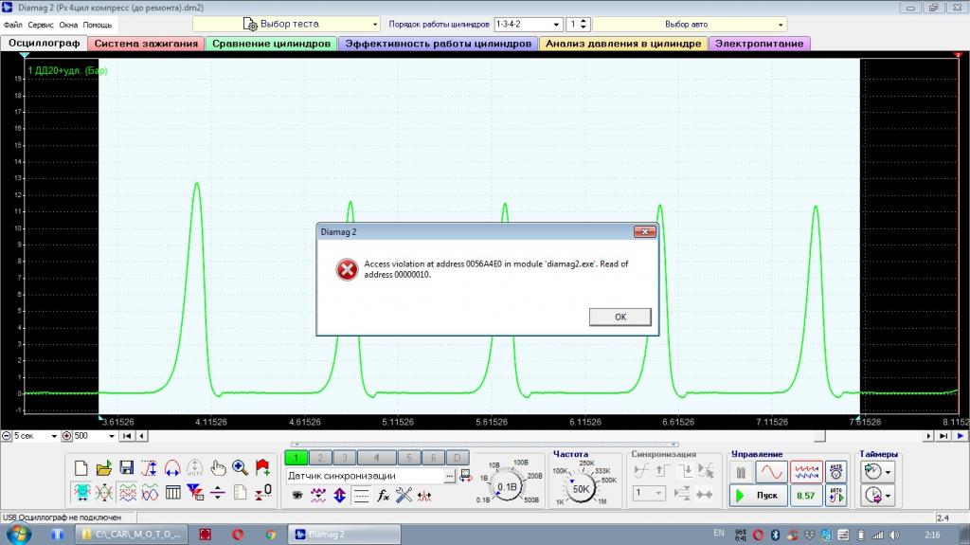The image size is (970, 545).
Task: Toggle the channel eye visibility icon
Action: (x=296, y=496)
